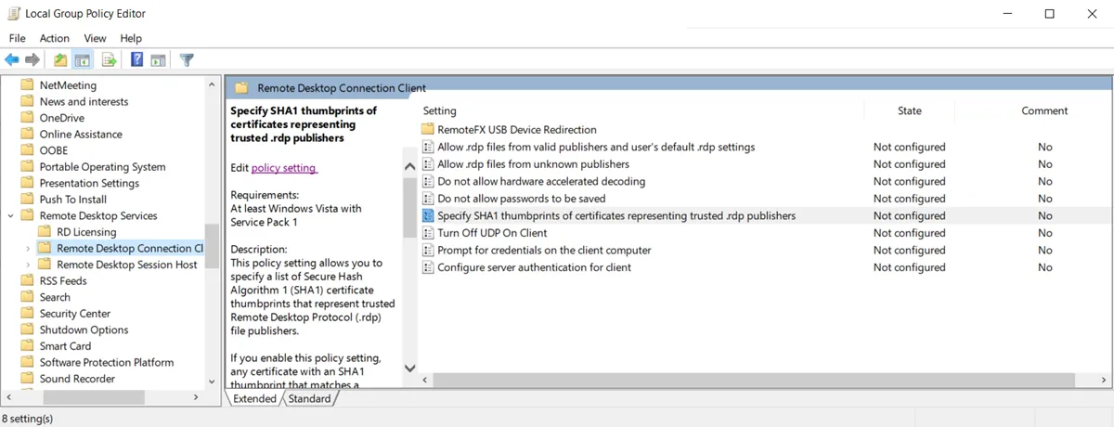This screenshot has height=427, width=1114.
Task: Sort by the Comment column header
Action: 1044,110
